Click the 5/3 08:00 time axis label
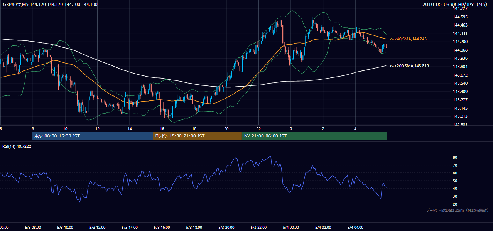 [x=33, y=228]
